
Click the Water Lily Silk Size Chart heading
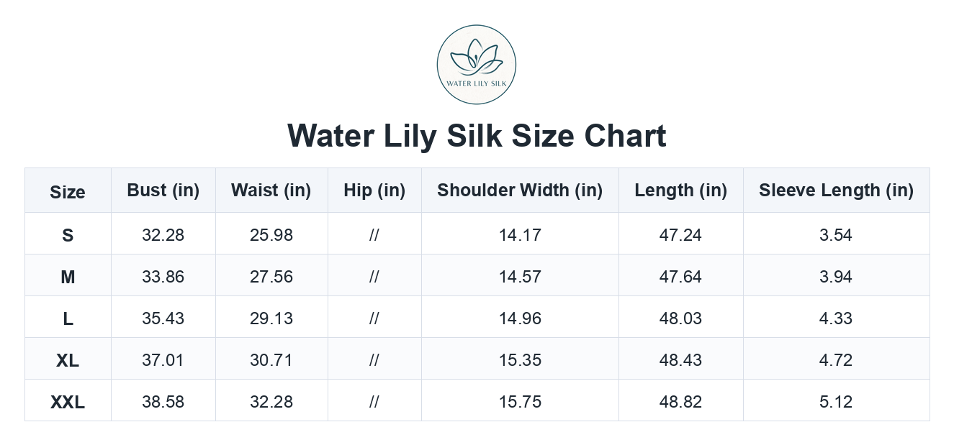coord(477,136)
